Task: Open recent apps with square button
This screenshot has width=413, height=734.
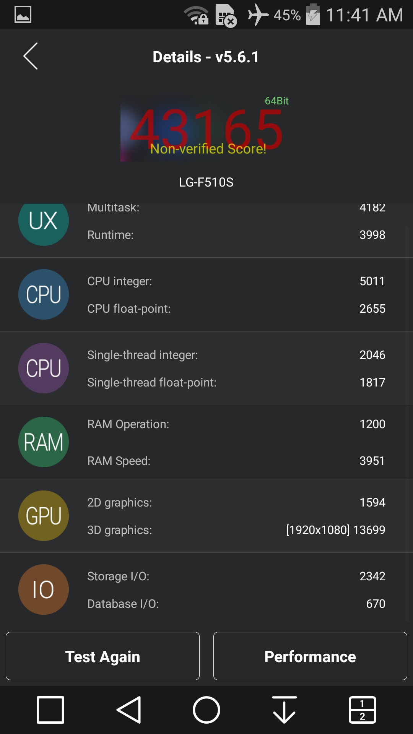Action: point(50,710)
